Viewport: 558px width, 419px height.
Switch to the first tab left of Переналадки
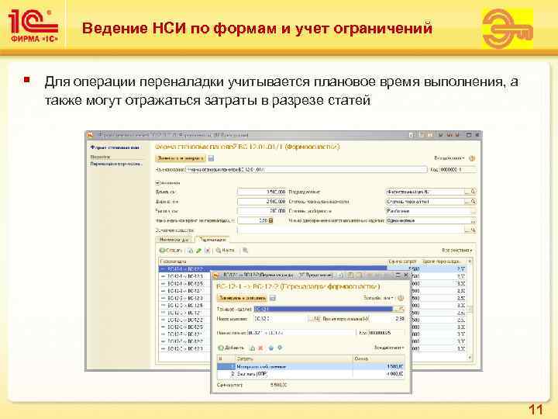point(174,240)
